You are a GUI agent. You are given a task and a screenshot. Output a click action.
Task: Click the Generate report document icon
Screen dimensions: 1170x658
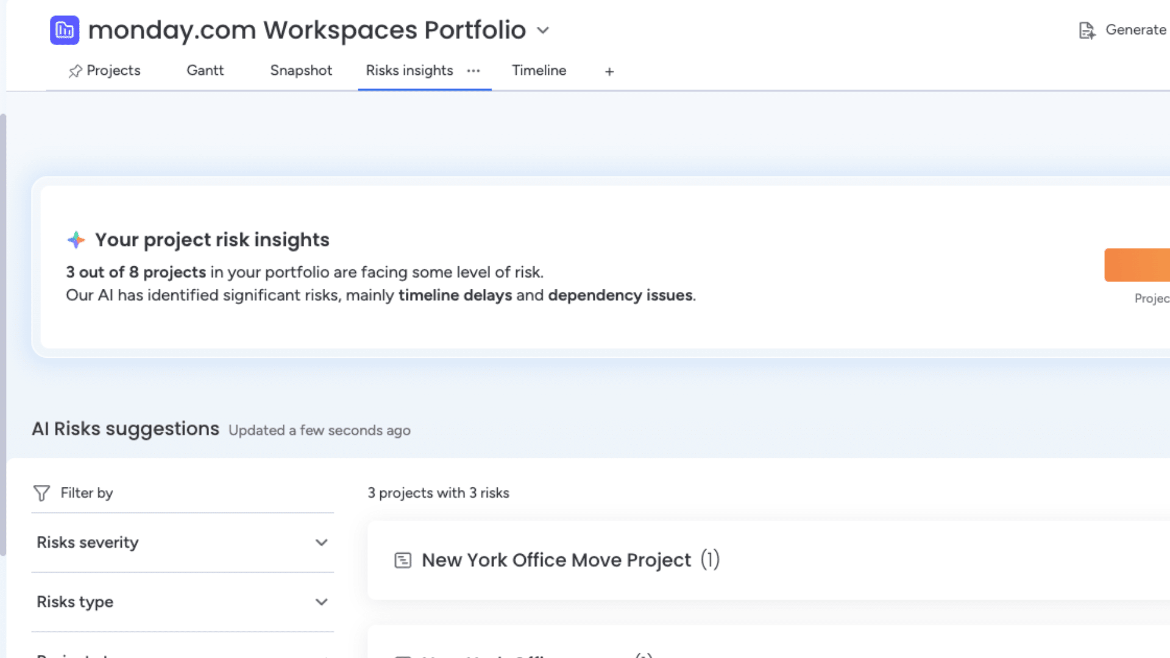[1087, 30]
